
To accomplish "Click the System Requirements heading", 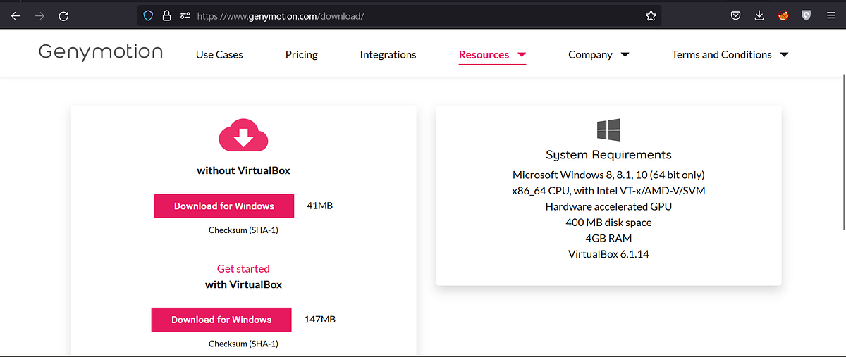I will tap(608, 155).
